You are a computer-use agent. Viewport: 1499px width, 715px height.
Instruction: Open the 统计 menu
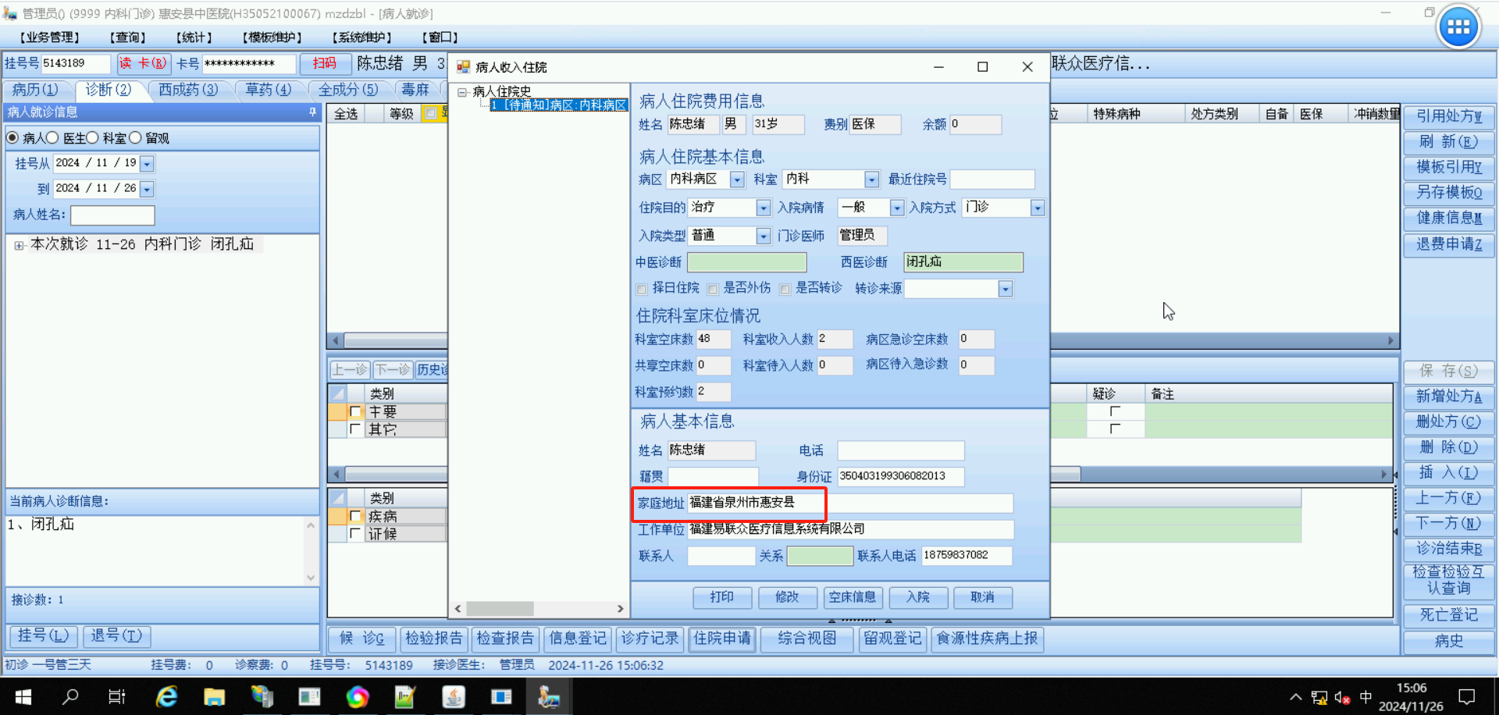tap(194, 37)
